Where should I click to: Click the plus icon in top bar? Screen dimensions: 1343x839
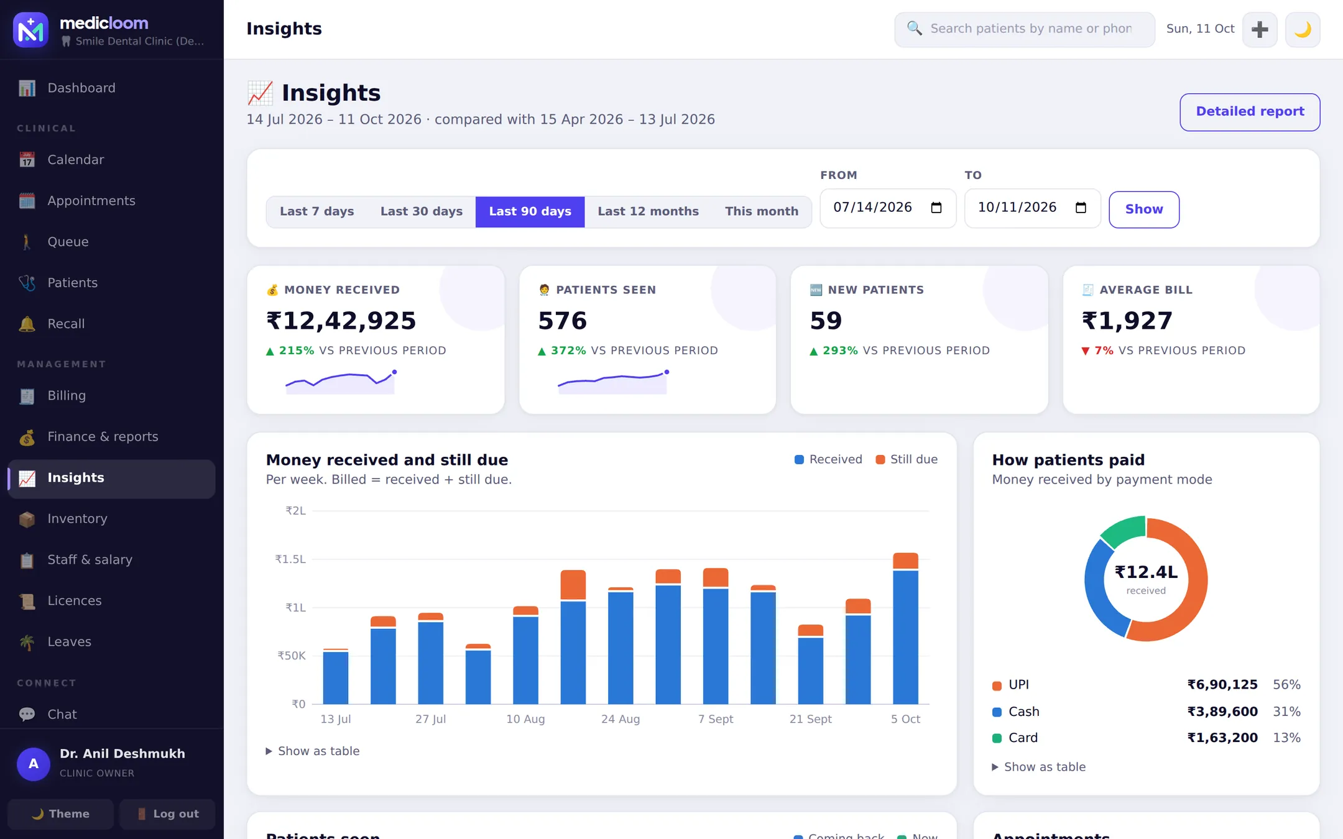1260,29
